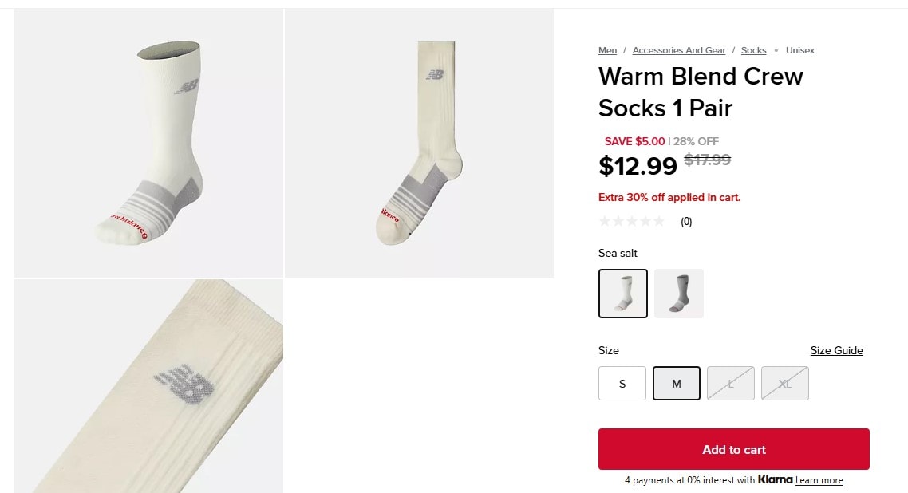Pick the unavailable size XL option

click(x=785, y=384)
